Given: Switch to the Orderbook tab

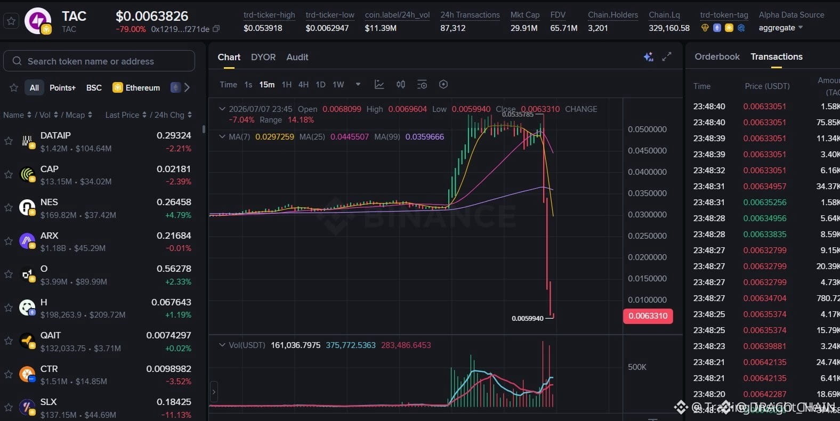Looking at the screenshot, I should (717, 56).
